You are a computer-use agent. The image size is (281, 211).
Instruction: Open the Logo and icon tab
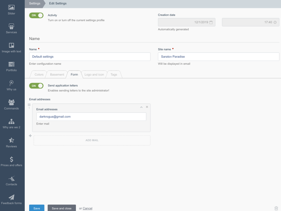click(94, 74)
